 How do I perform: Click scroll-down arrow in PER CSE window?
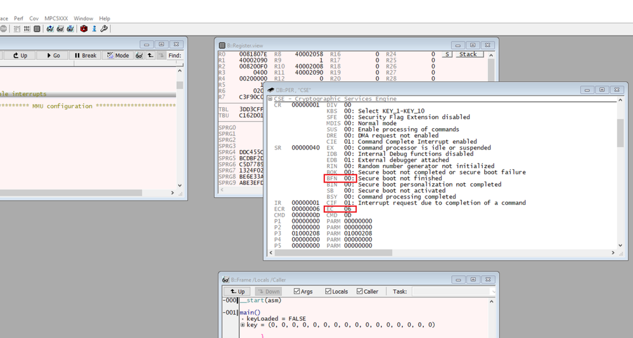tap(620, 245)
